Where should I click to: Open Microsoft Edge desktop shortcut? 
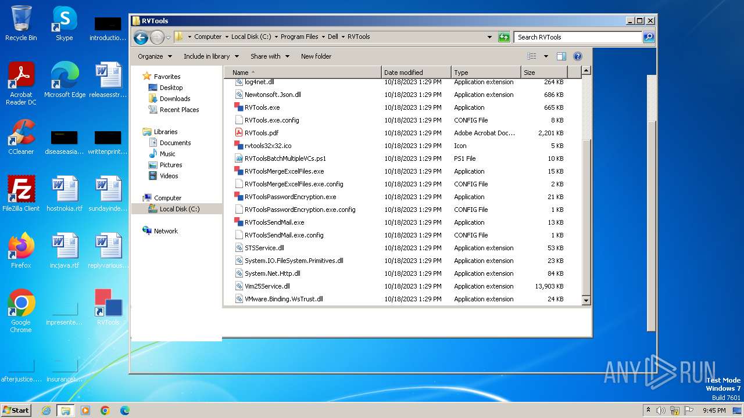pyautogui.click(x=65, y=80)
